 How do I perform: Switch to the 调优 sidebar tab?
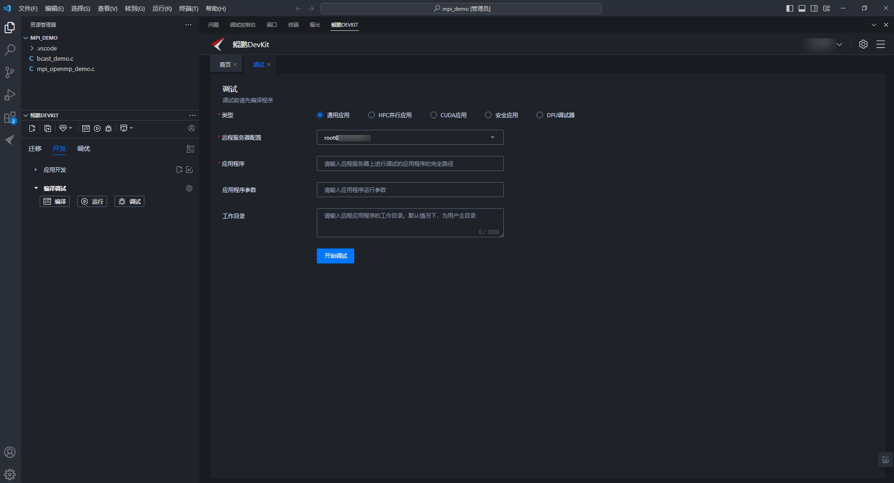click(84, 149)
